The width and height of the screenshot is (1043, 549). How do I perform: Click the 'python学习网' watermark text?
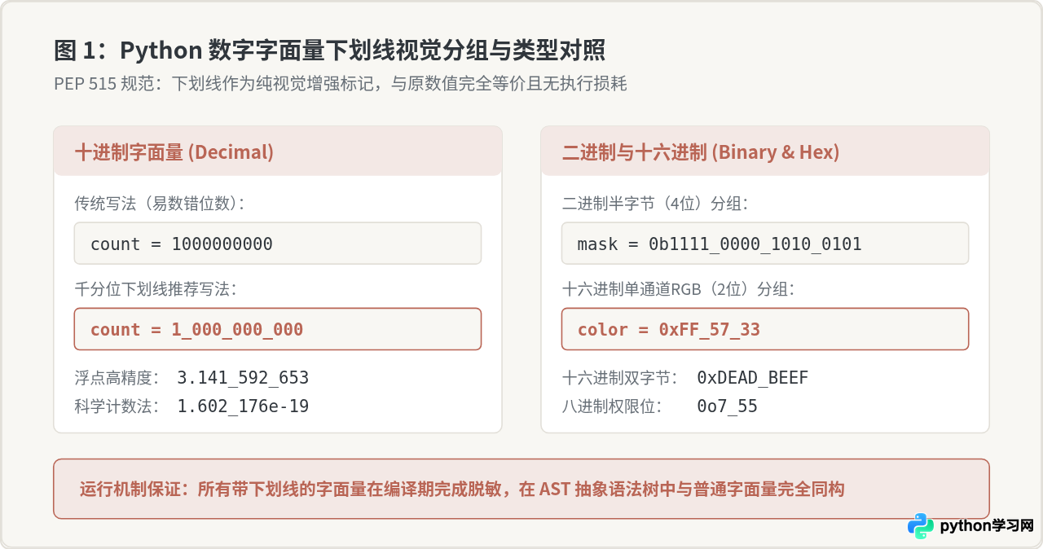(x=987, y=526)
